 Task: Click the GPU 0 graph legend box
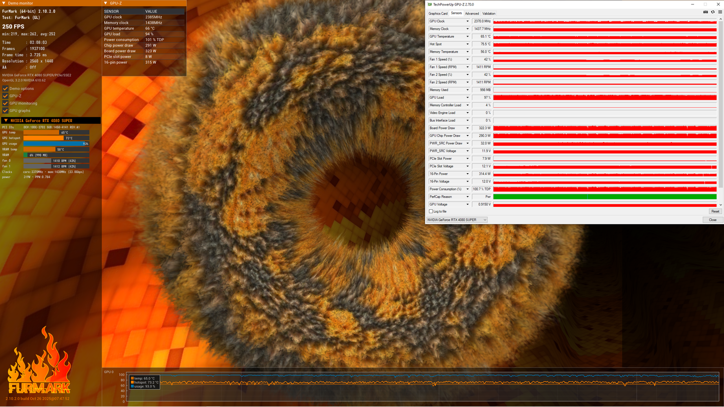(x=144, y=382)
